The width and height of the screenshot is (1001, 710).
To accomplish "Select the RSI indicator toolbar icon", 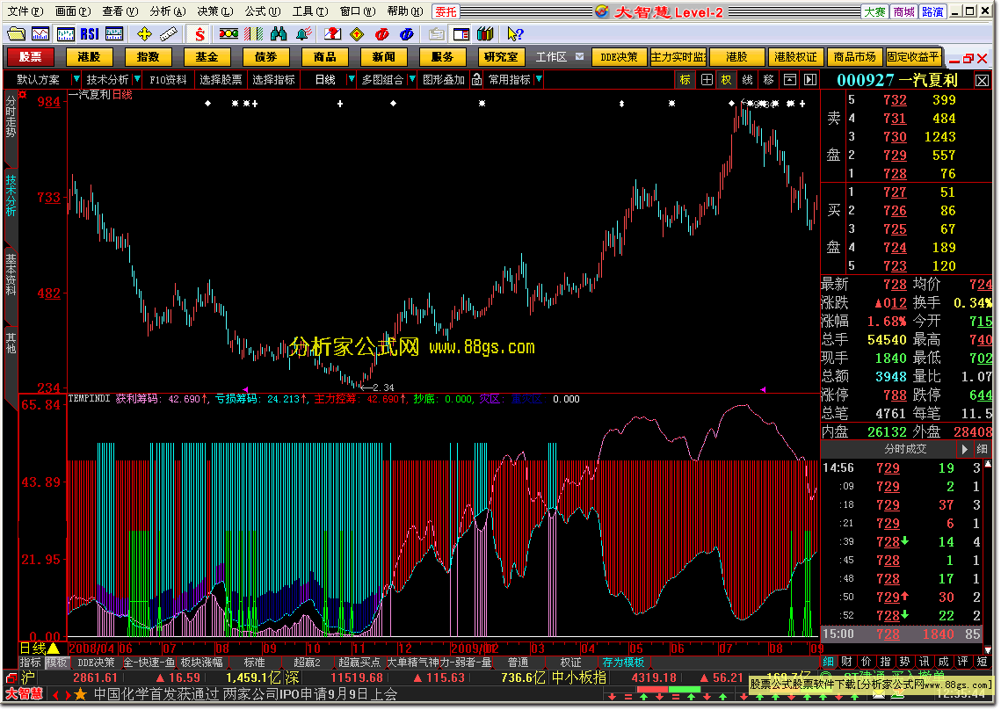I will coord(90,34).
